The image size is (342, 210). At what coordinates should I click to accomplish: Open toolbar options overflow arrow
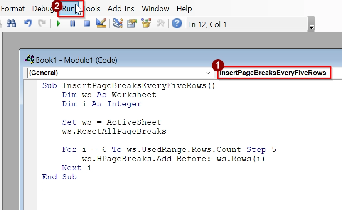pos(311,24)
